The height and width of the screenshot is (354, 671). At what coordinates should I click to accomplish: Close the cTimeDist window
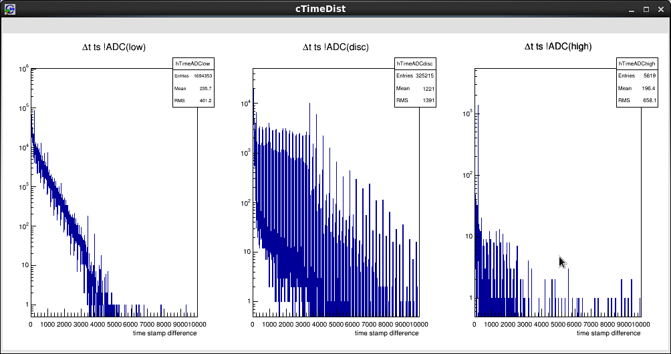pos(660,9)
